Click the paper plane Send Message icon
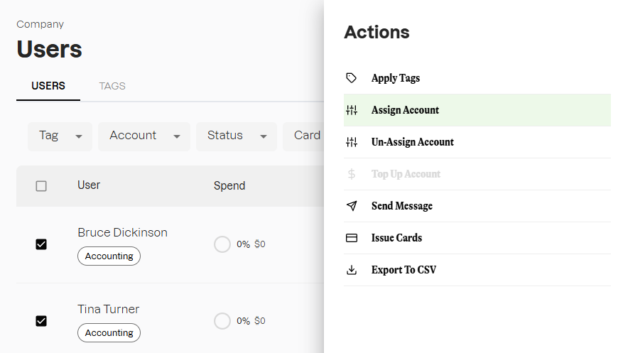This screenshot has width=623, height=353. pyautogui.click(x=352, y=206)
